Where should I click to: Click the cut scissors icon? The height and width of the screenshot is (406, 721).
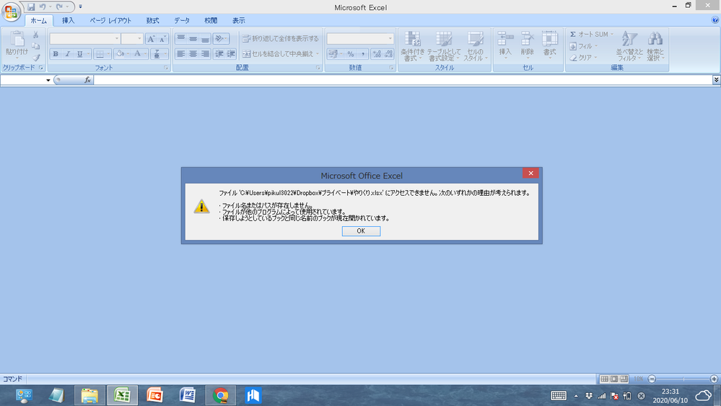pos(36,35)
